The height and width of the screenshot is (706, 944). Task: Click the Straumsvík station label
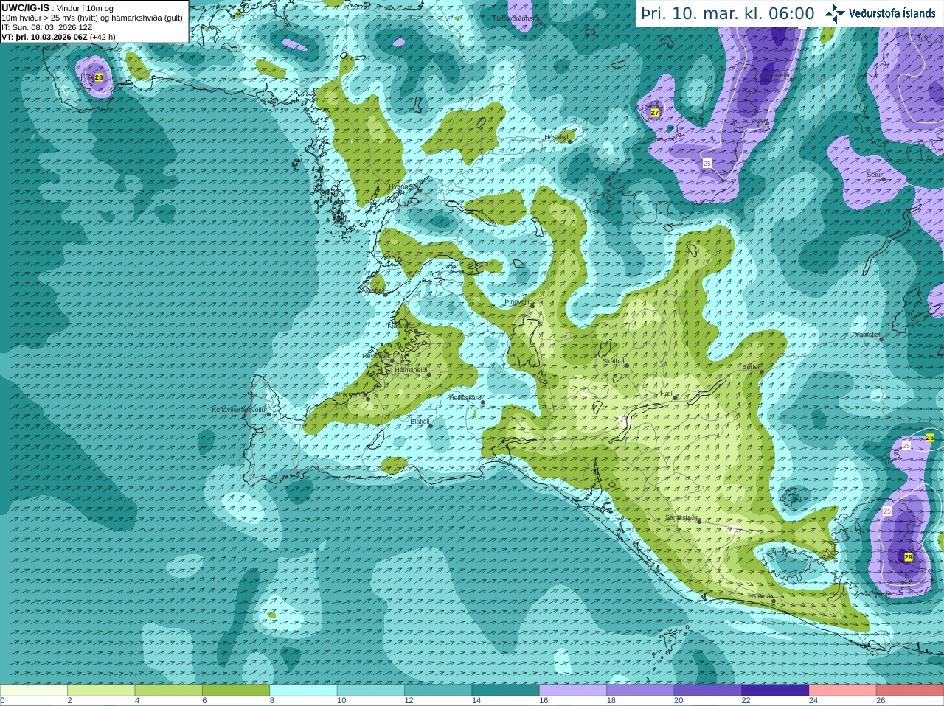coord(349,394)
